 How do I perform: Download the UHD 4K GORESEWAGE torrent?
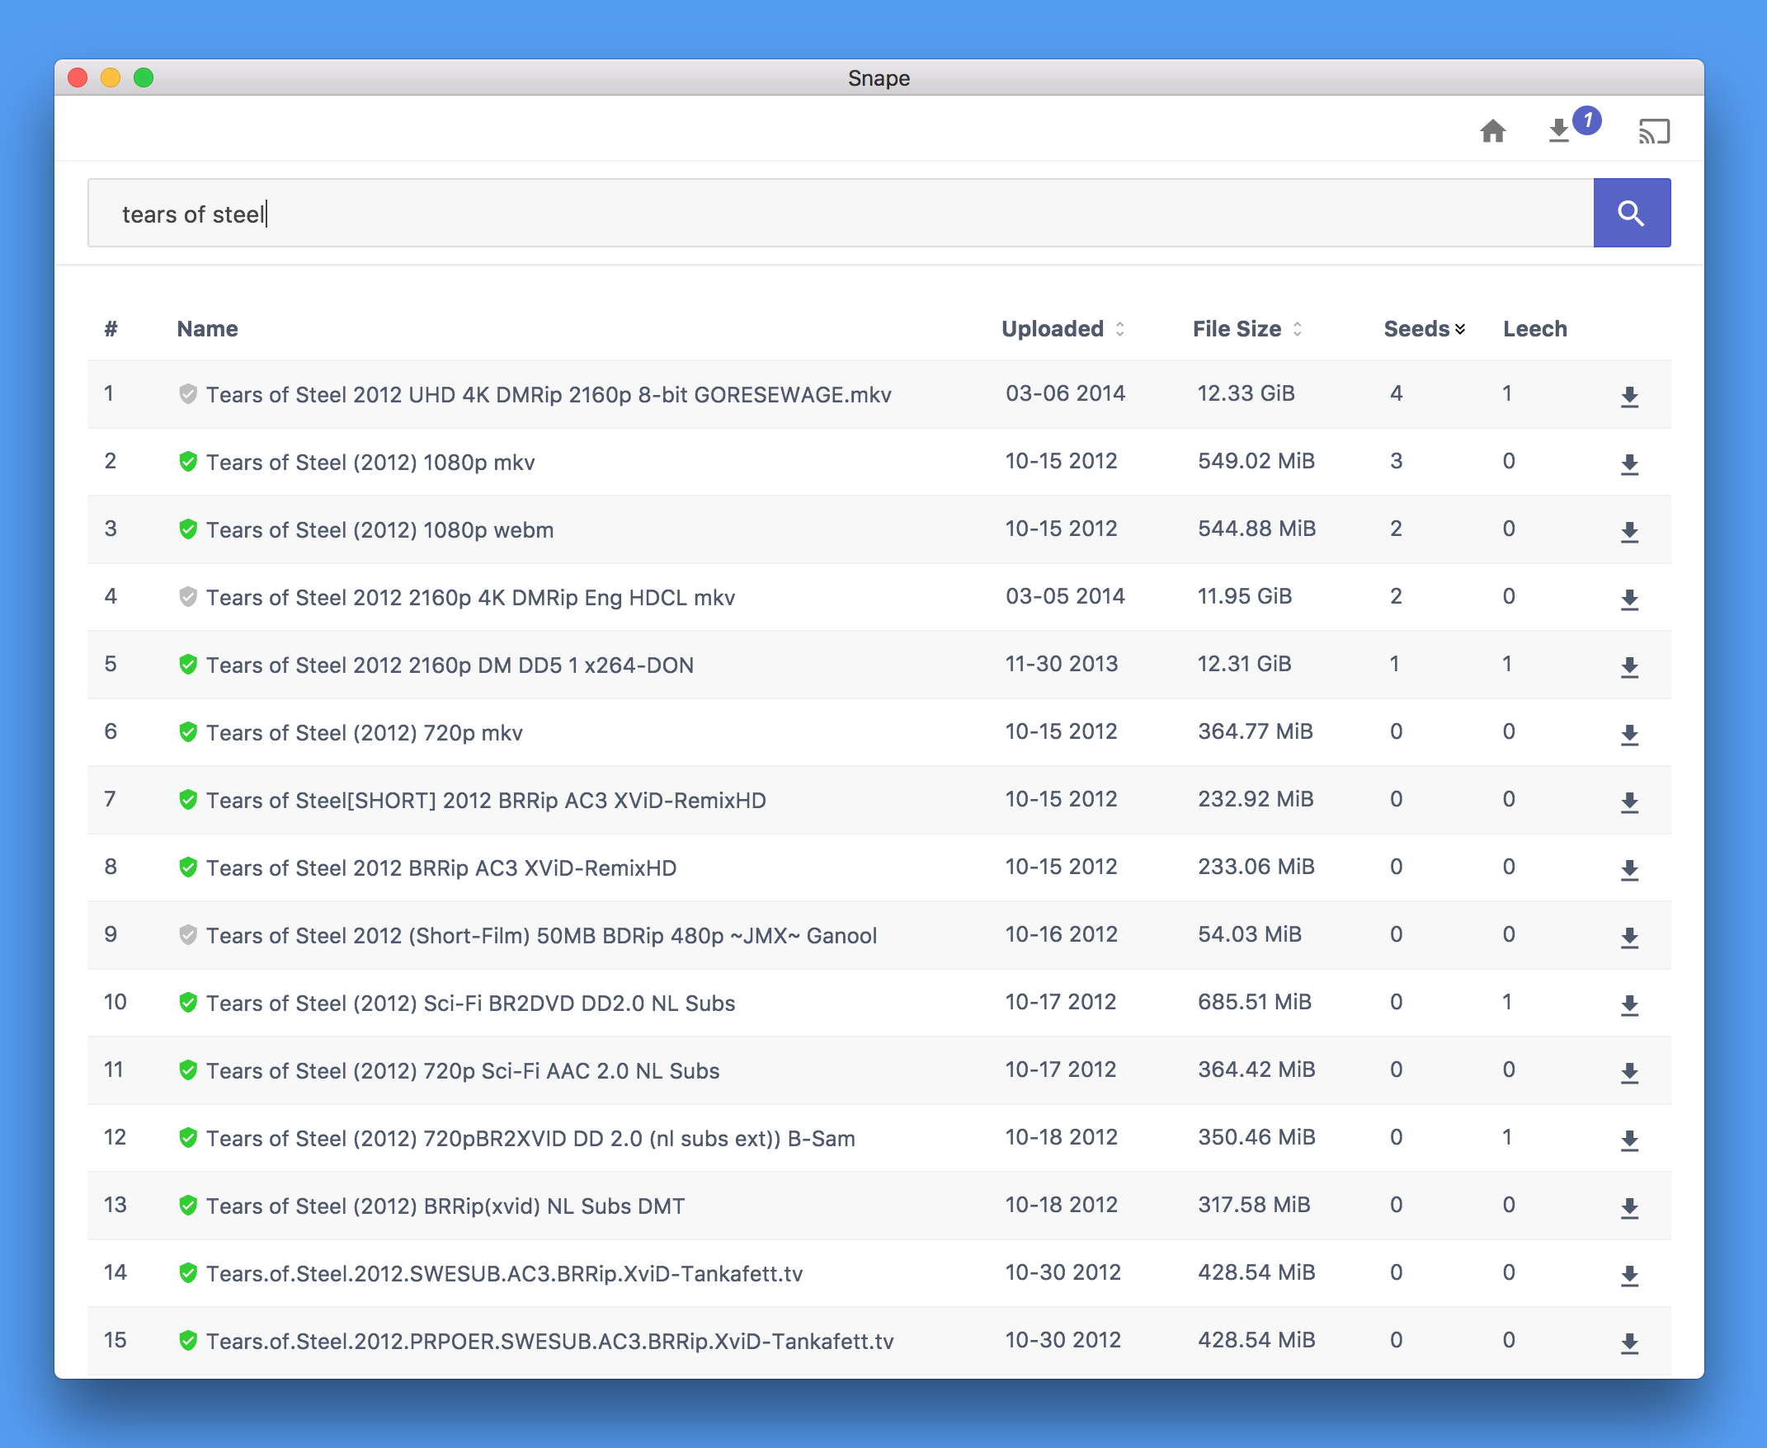pyautogui.click(x=1628, y=397)
